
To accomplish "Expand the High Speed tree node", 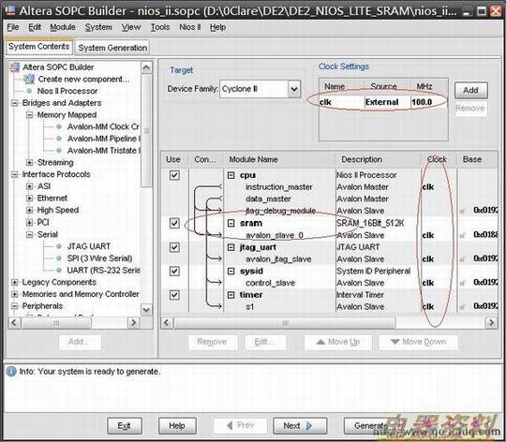I will [x=29, y=210].
